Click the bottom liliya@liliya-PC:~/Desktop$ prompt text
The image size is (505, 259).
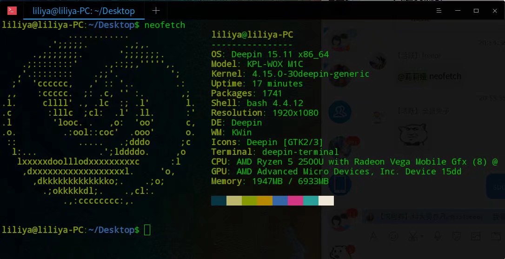pos(71,230)
